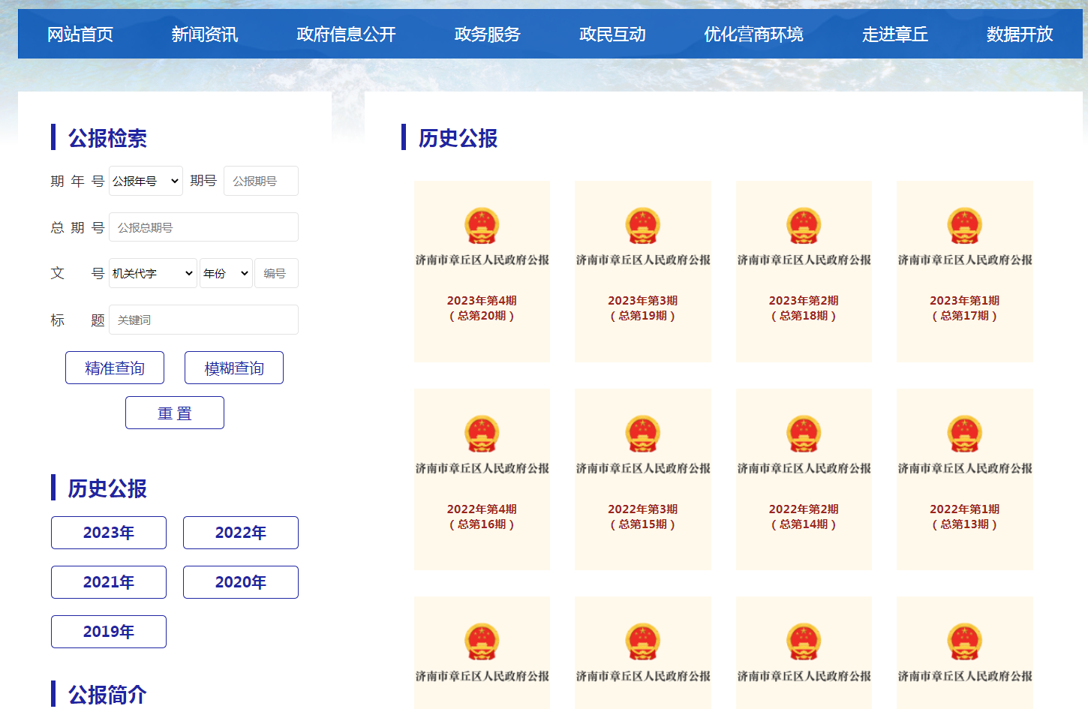Click the 重置 button
The image size is (1088, 709).
(x=175, y=413)
